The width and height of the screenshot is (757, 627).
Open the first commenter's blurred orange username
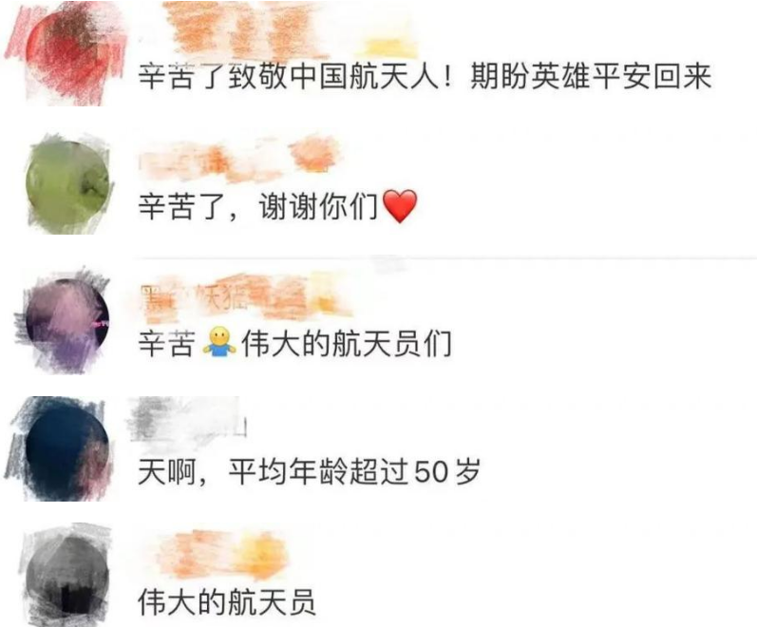click(x=241, y=29)
